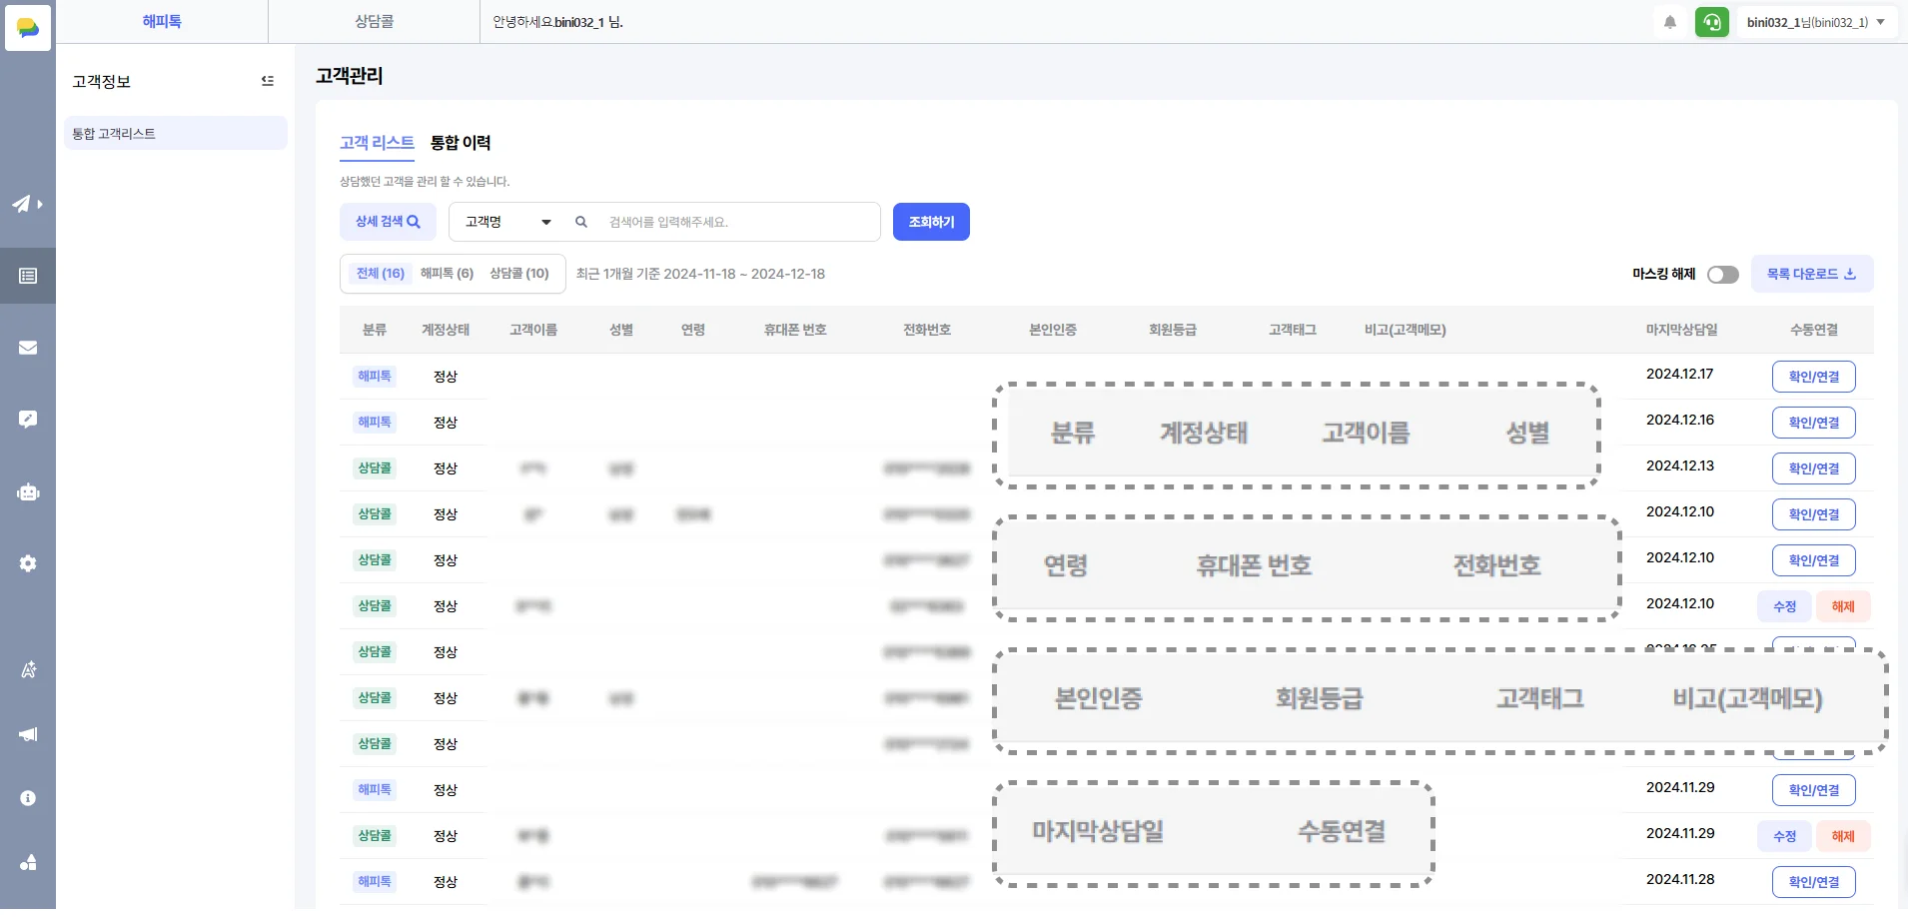This screenshot has width=1908, height=917.
Task: Open the envelope mail icon in sidebar
Action: [x=27, y=347]
